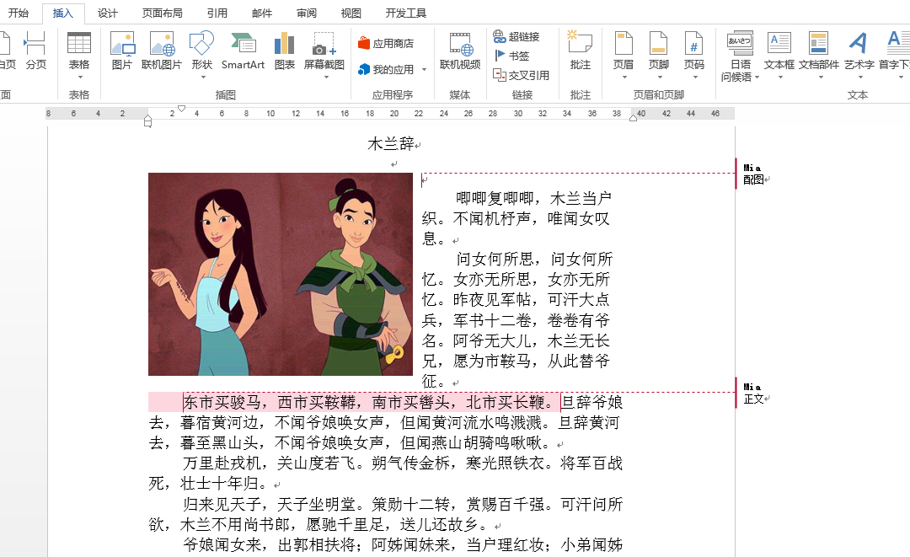Insert 联机视频 online video
910x557 pixels.
coord(460,51)
